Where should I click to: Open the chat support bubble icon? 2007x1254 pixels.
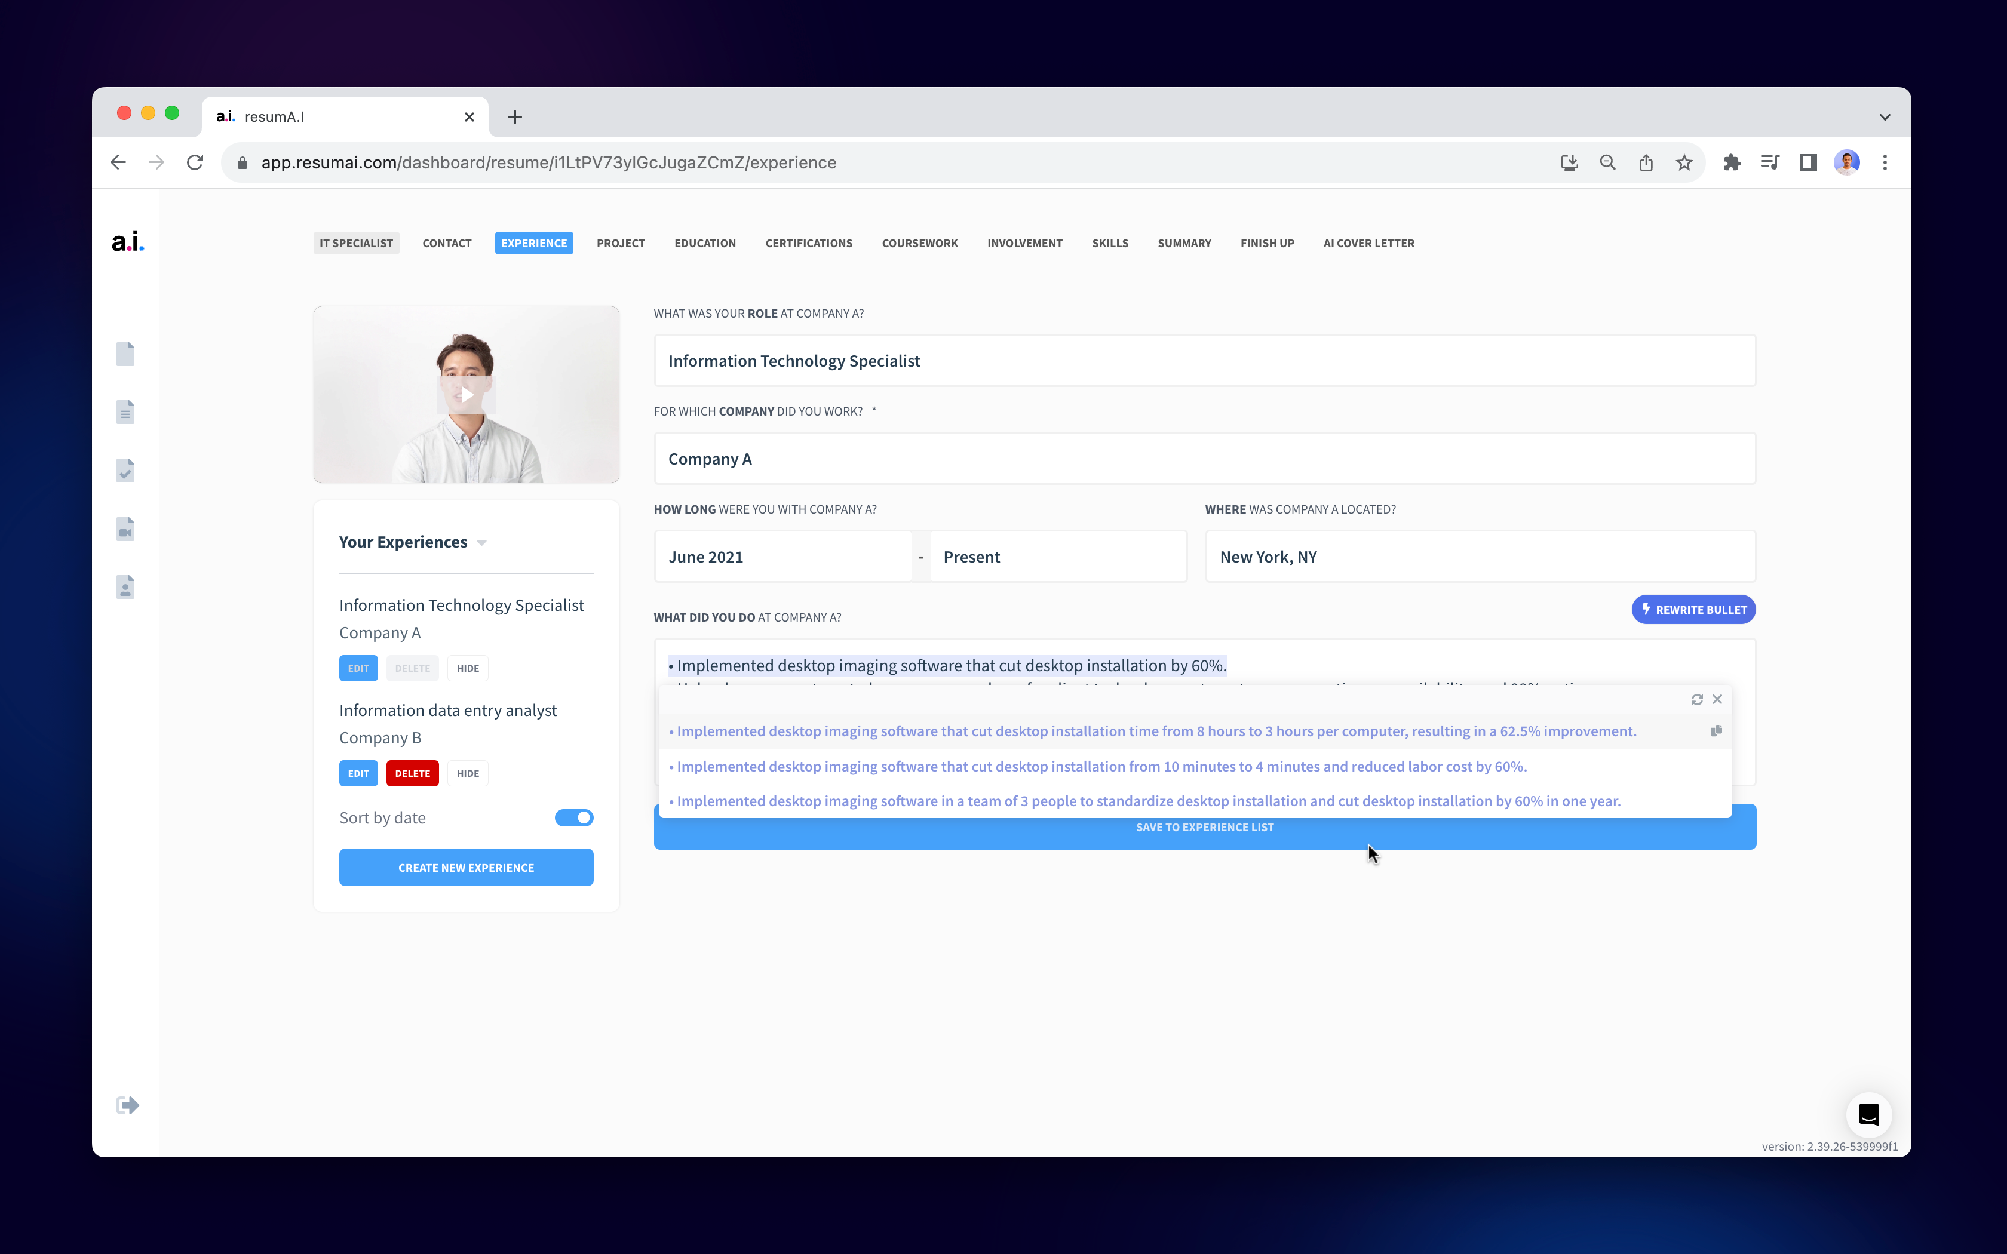click(x=1868, y=1114)
